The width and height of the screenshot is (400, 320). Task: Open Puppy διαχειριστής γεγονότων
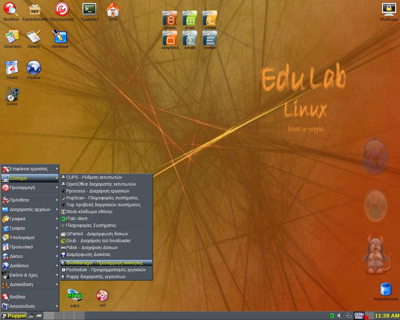coord(106,277)
